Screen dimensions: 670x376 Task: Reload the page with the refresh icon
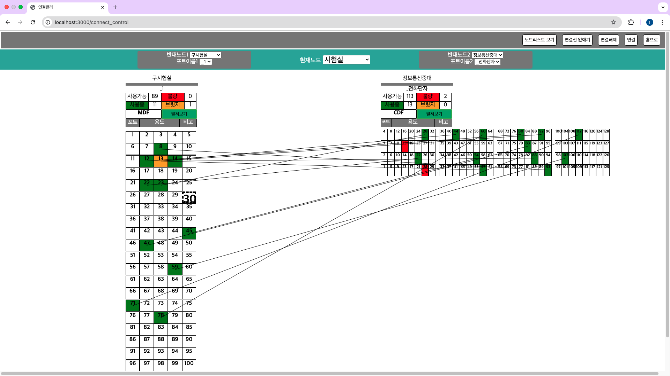pos(33,22)
